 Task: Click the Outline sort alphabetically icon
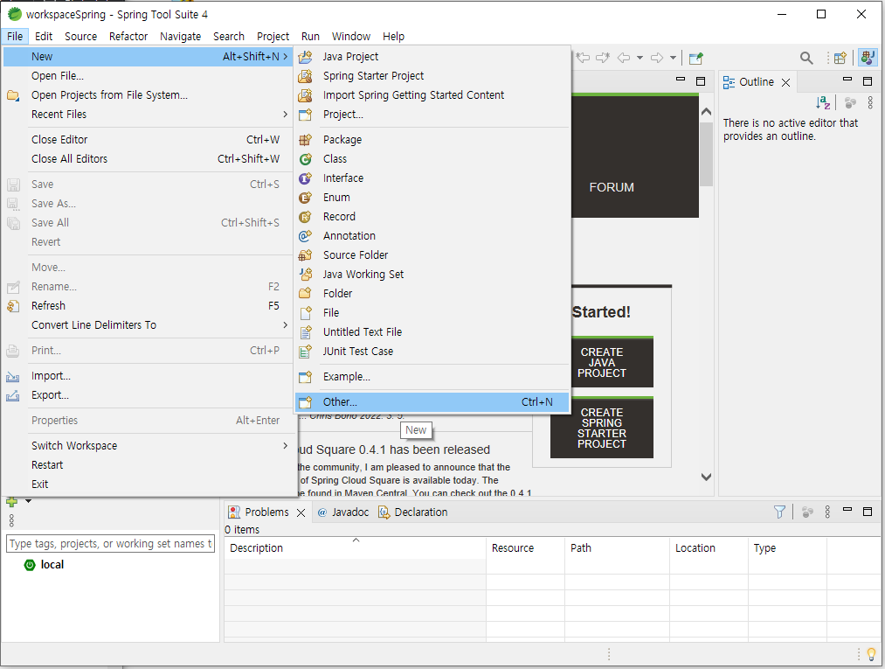tap(823, 103)
